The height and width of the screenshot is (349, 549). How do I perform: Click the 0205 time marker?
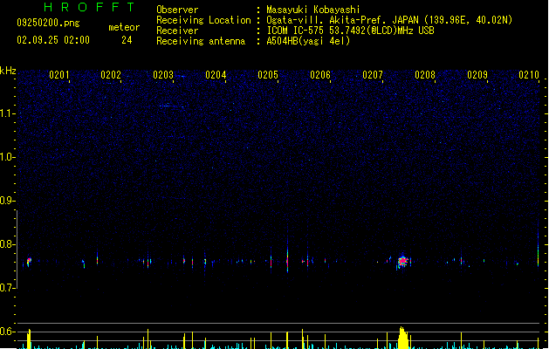click(x=268, y=75)
